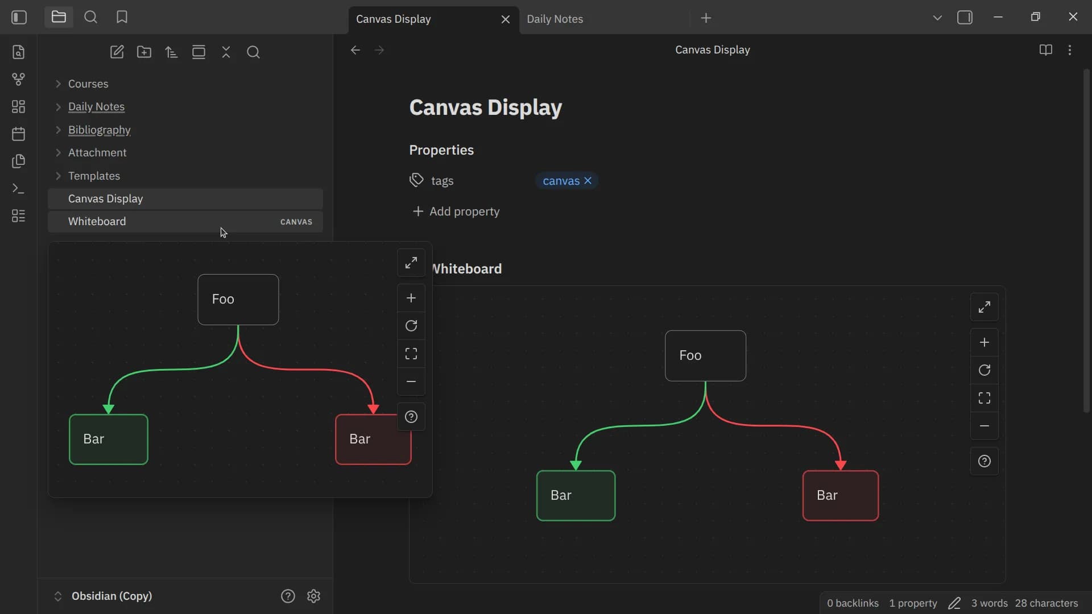Viewport: 1092px width, 614px height.
Task: Open daily note calendar icon in ribbon
Action: coord(18,134)
